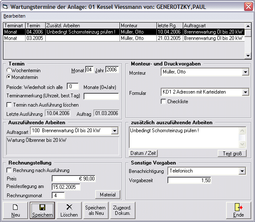The image size is (255, 222).
Task: Click the Auftragsart column header
Action: pyautogui.click(x=214, y=26)
